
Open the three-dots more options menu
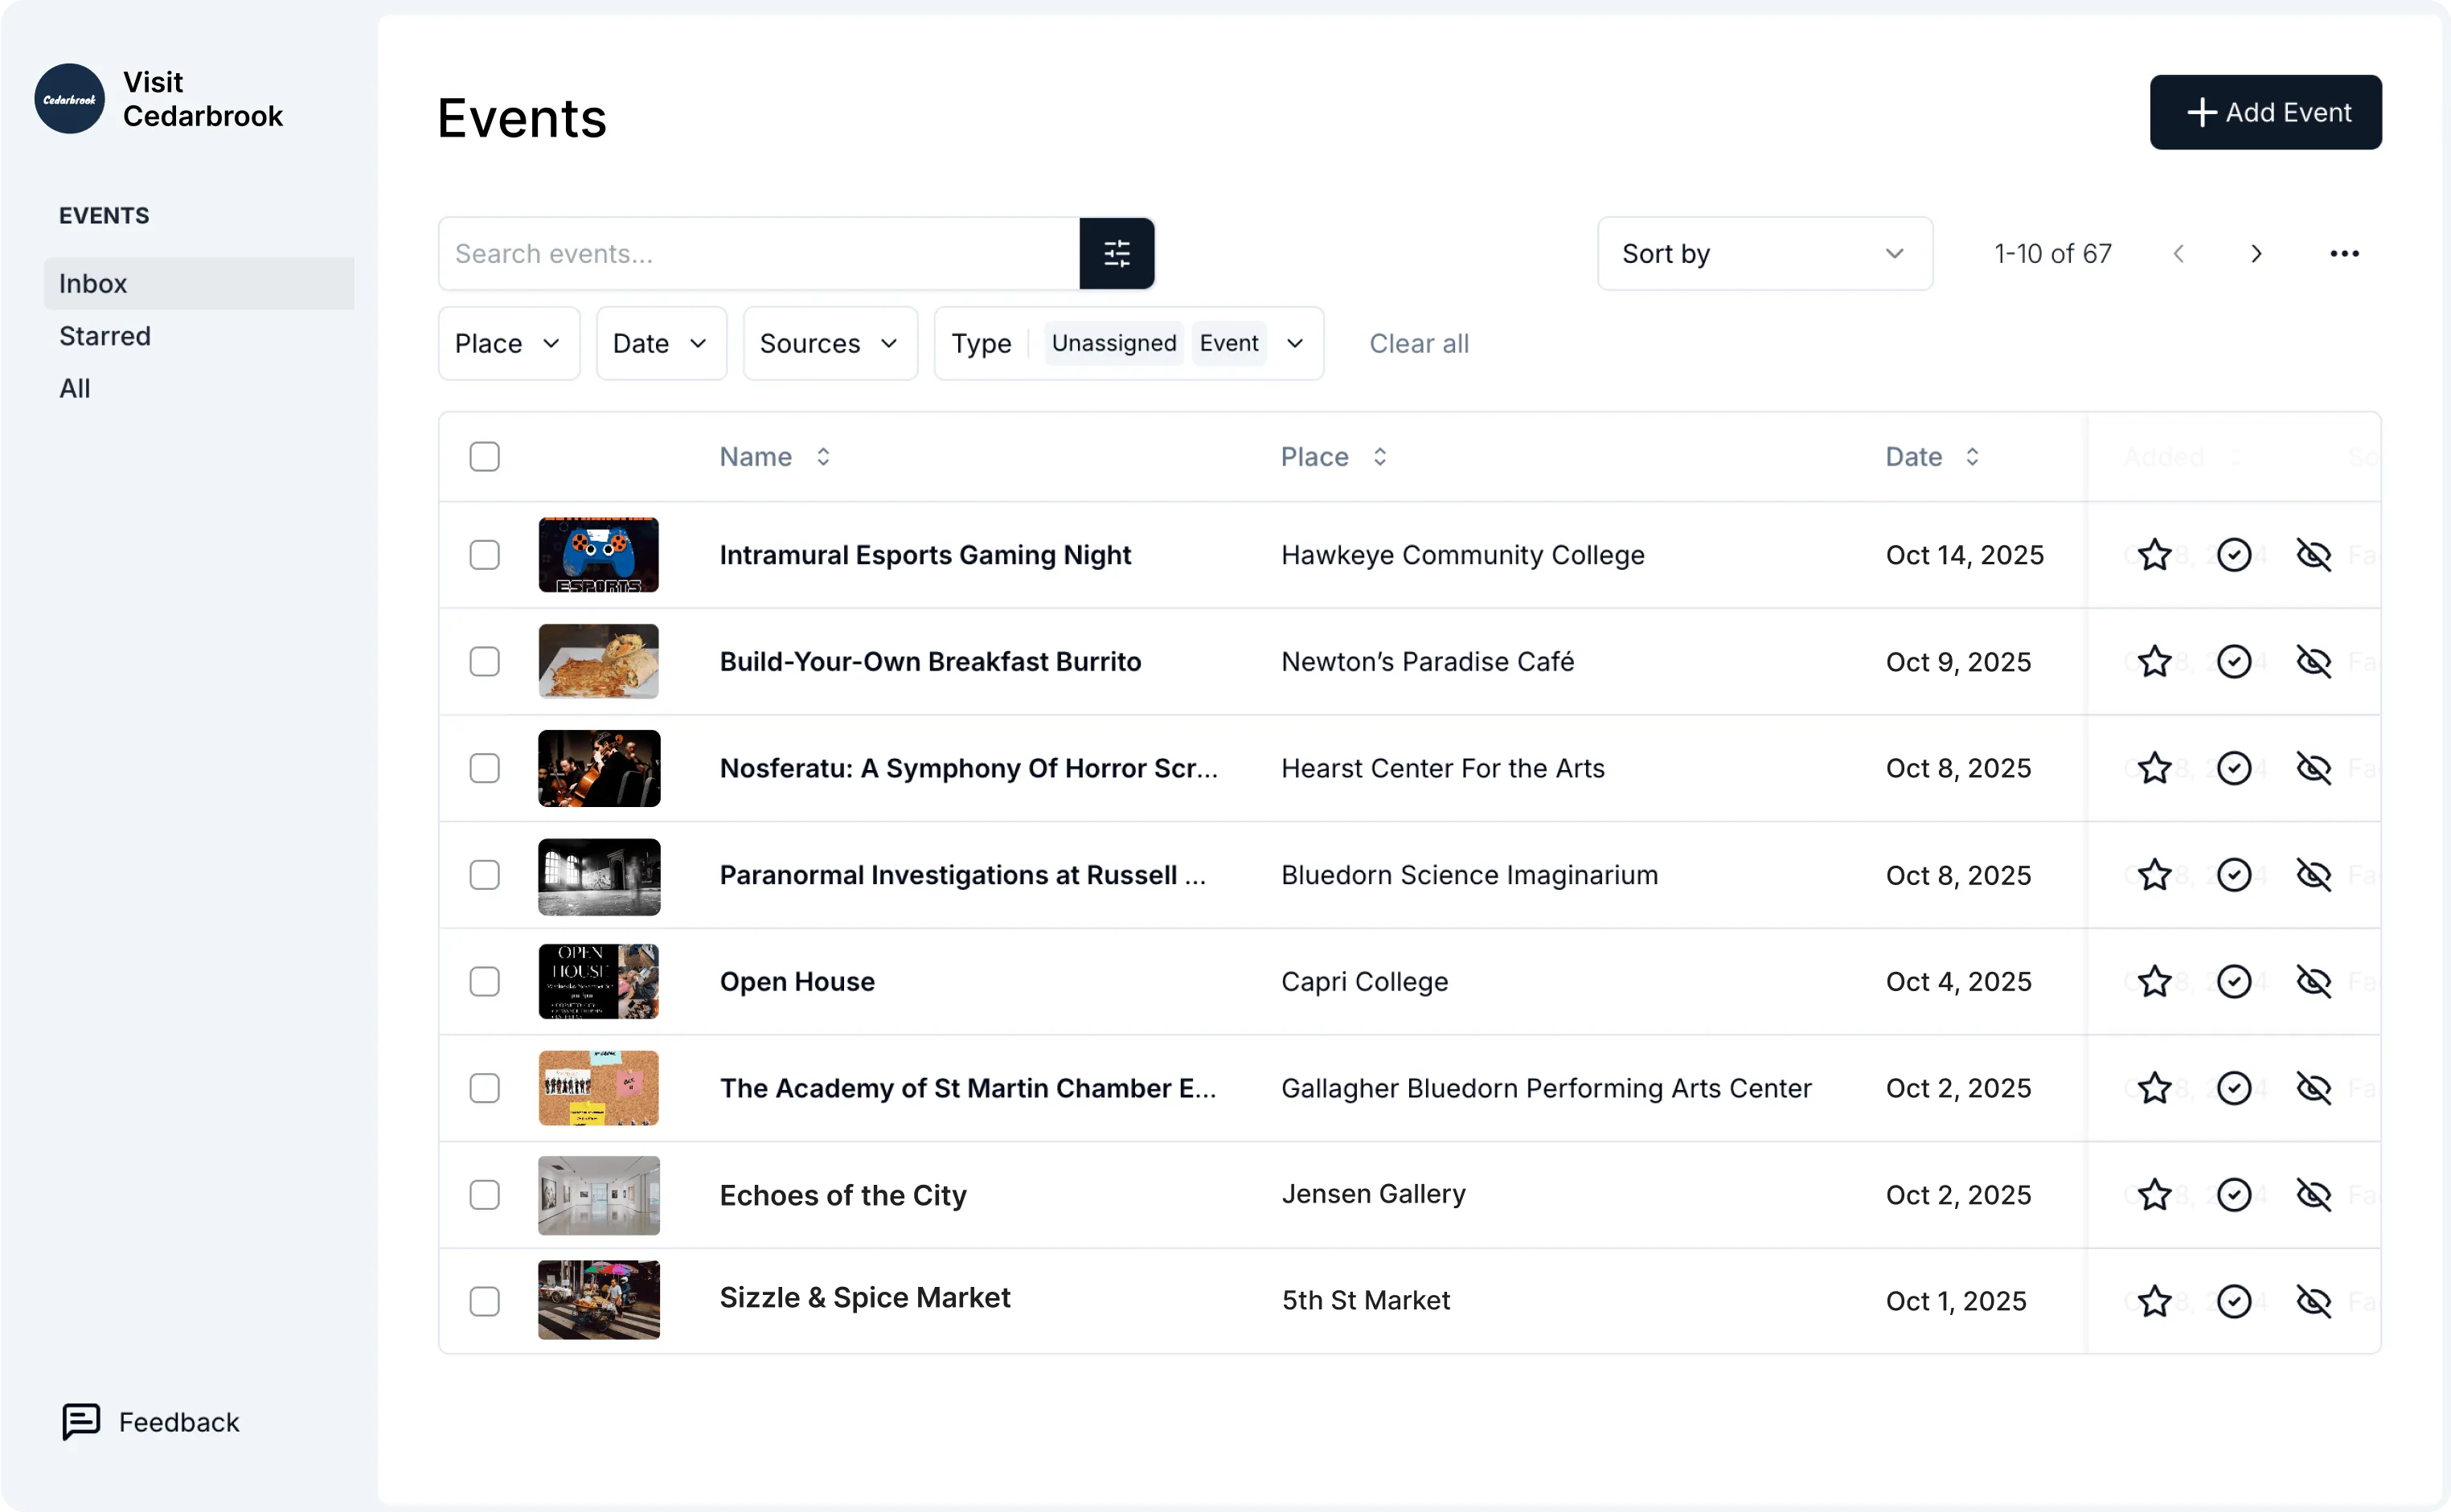click(x=2343, y=254)
